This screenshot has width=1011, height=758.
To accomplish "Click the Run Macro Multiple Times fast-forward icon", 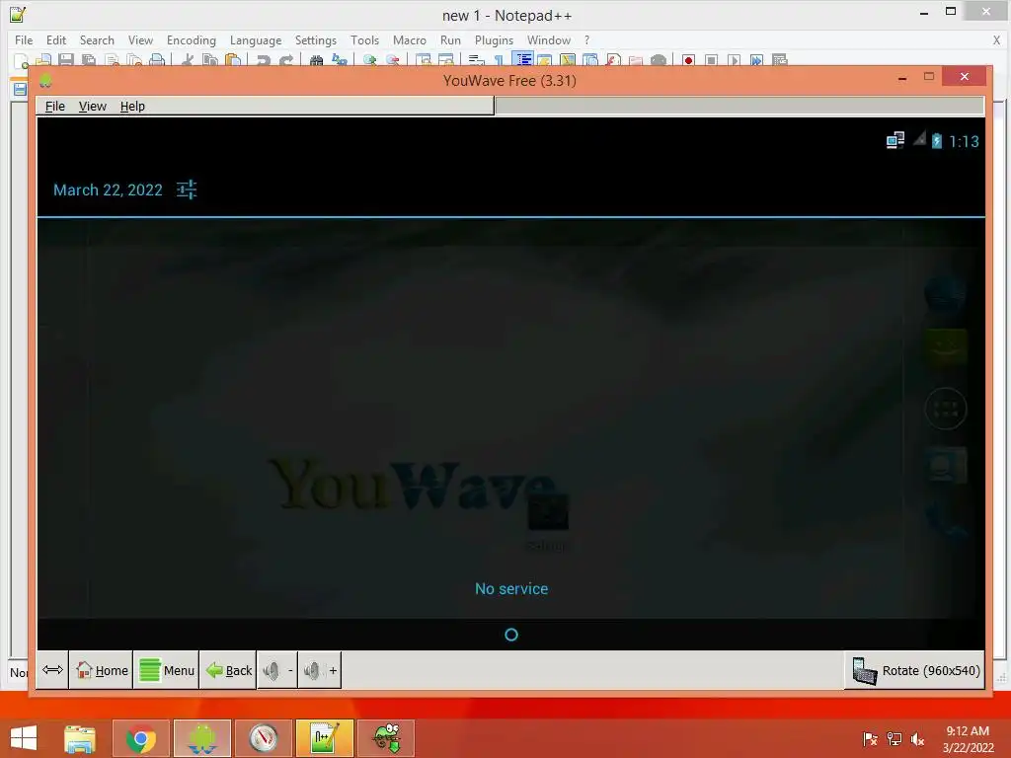I will [x=756, y=60].
